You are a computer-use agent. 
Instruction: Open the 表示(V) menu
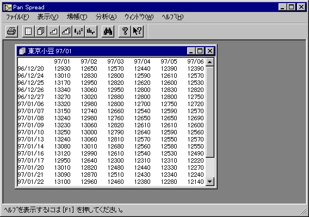click(x=48, y=17)
